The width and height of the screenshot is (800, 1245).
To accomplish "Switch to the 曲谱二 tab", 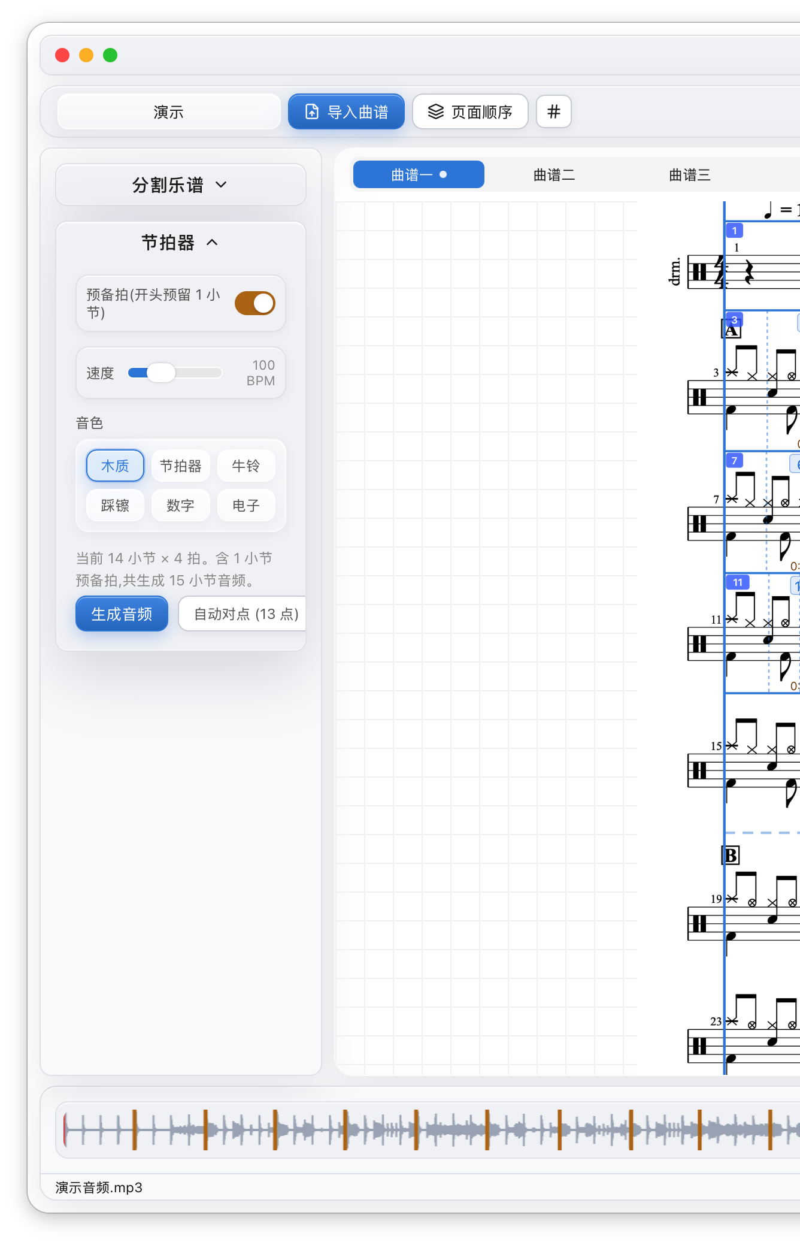I will [554, 174].
